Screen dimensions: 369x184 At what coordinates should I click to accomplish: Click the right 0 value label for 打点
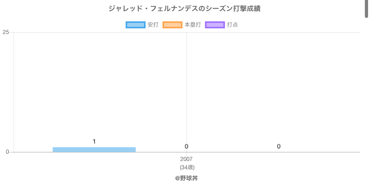click(x=279, y=146)
